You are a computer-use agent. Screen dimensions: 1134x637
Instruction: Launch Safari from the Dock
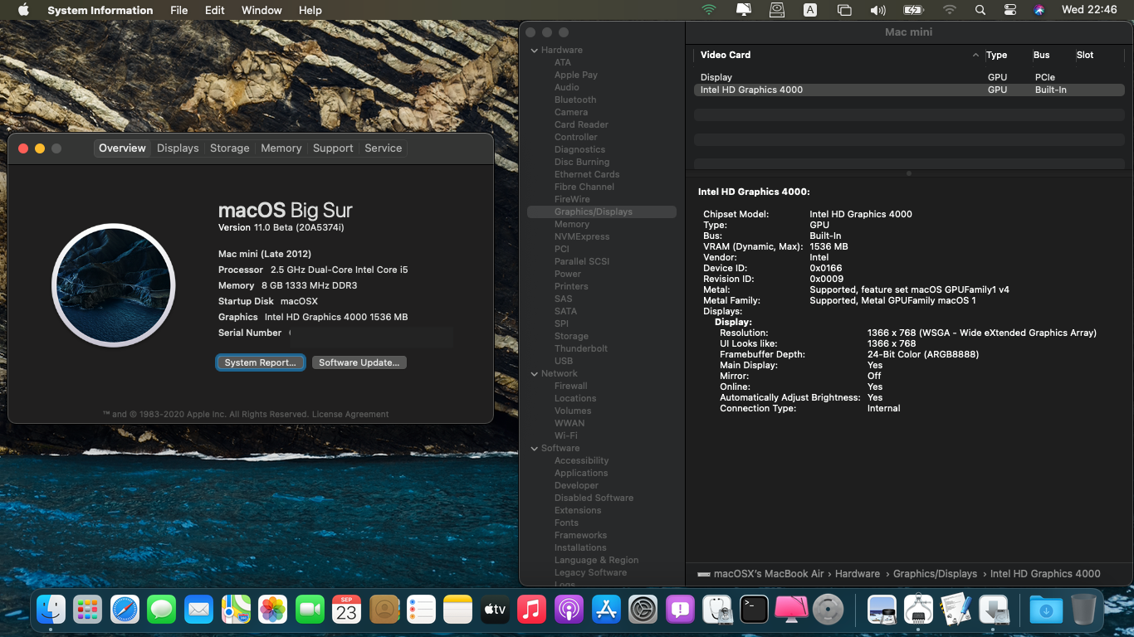[x=125, y=610]
